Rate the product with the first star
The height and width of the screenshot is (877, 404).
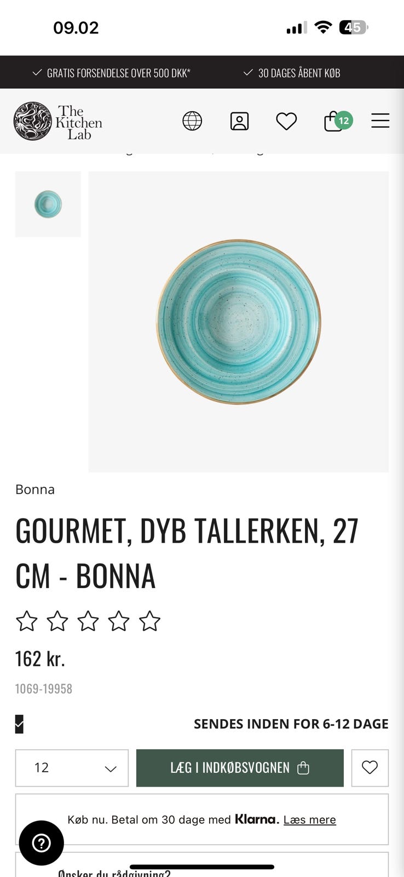click(x=26, y=622)
